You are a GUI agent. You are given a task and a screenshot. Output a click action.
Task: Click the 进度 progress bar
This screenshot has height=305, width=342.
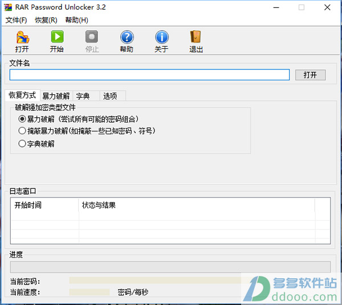170,267
